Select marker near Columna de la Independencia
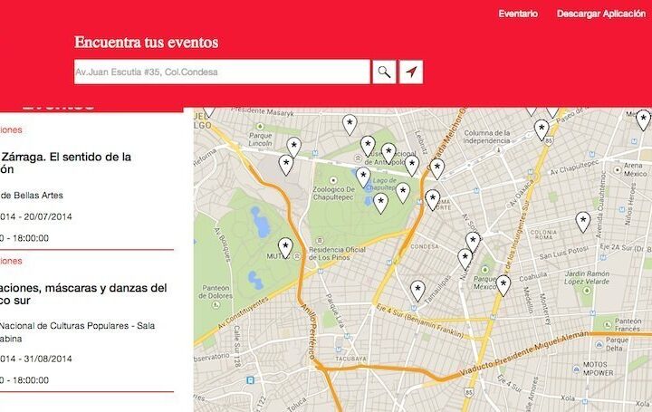The height and width of the screenshot is (412, 652). pyautogui.click(x=542, y=130)
